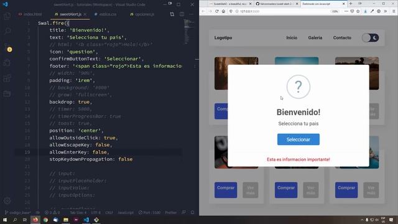Open the Run and Debug view
The height and width of the screenshot is (224, 398).
(x=7, y=62)
